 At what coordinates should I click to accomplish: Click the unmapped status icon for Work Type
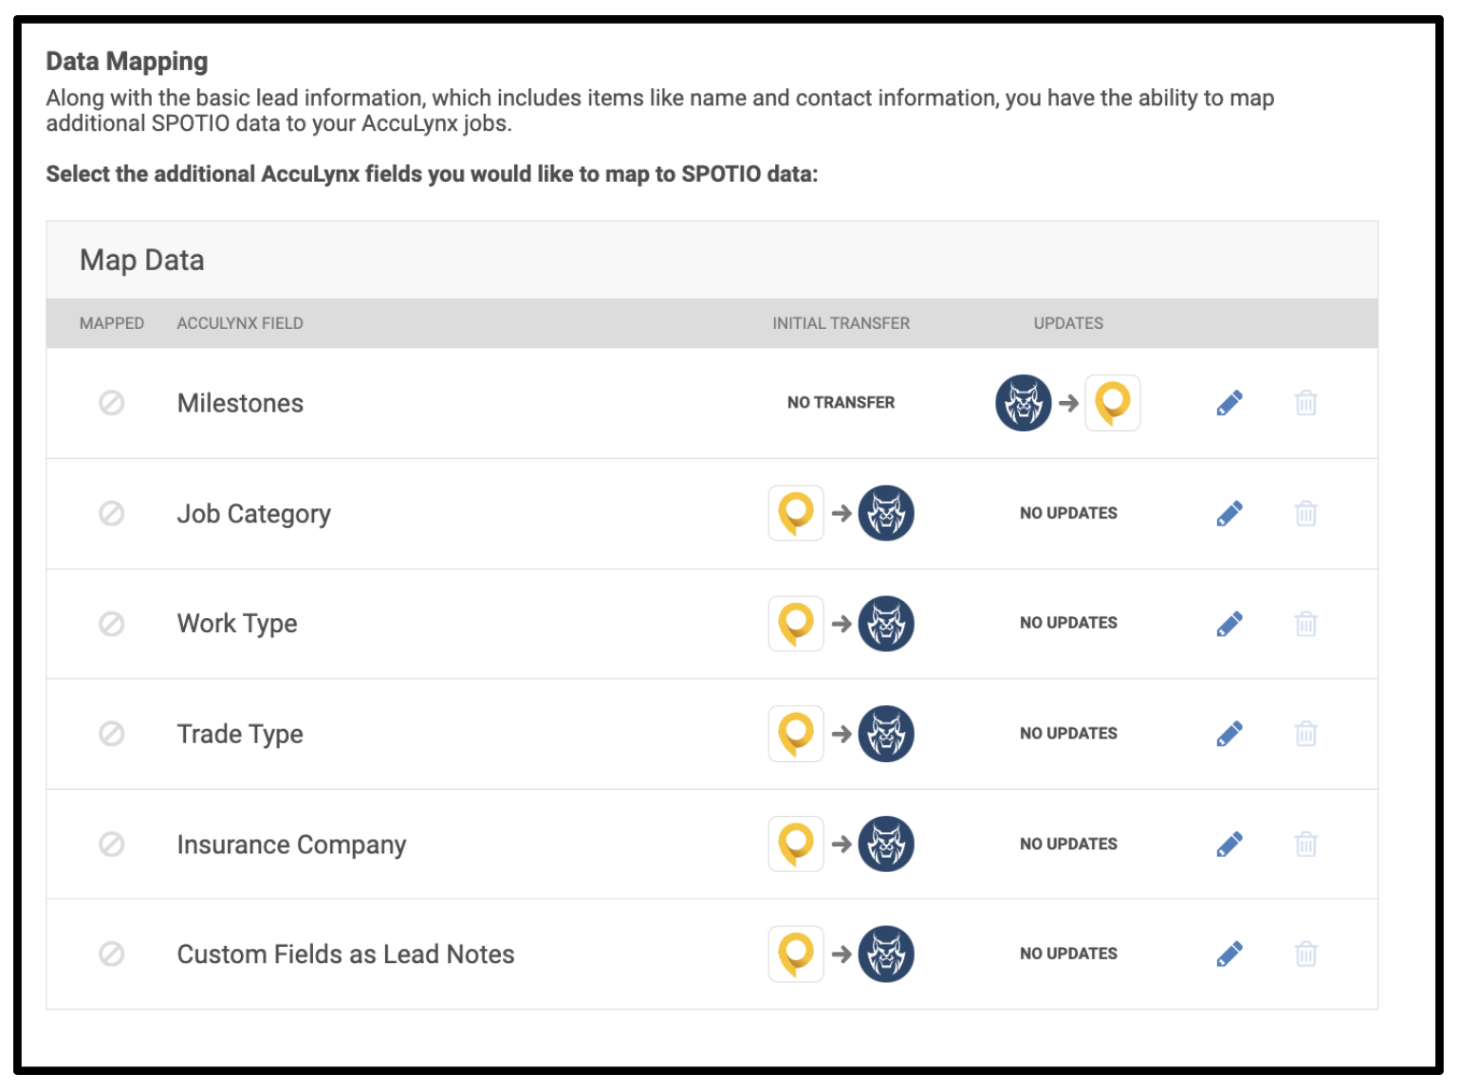coord(112,624)
